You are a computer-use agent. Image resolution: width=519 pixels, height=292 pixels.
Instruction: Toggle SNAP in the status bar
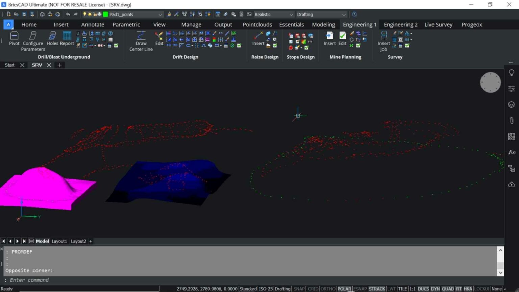pyautogui.click(x=299, y=289)
